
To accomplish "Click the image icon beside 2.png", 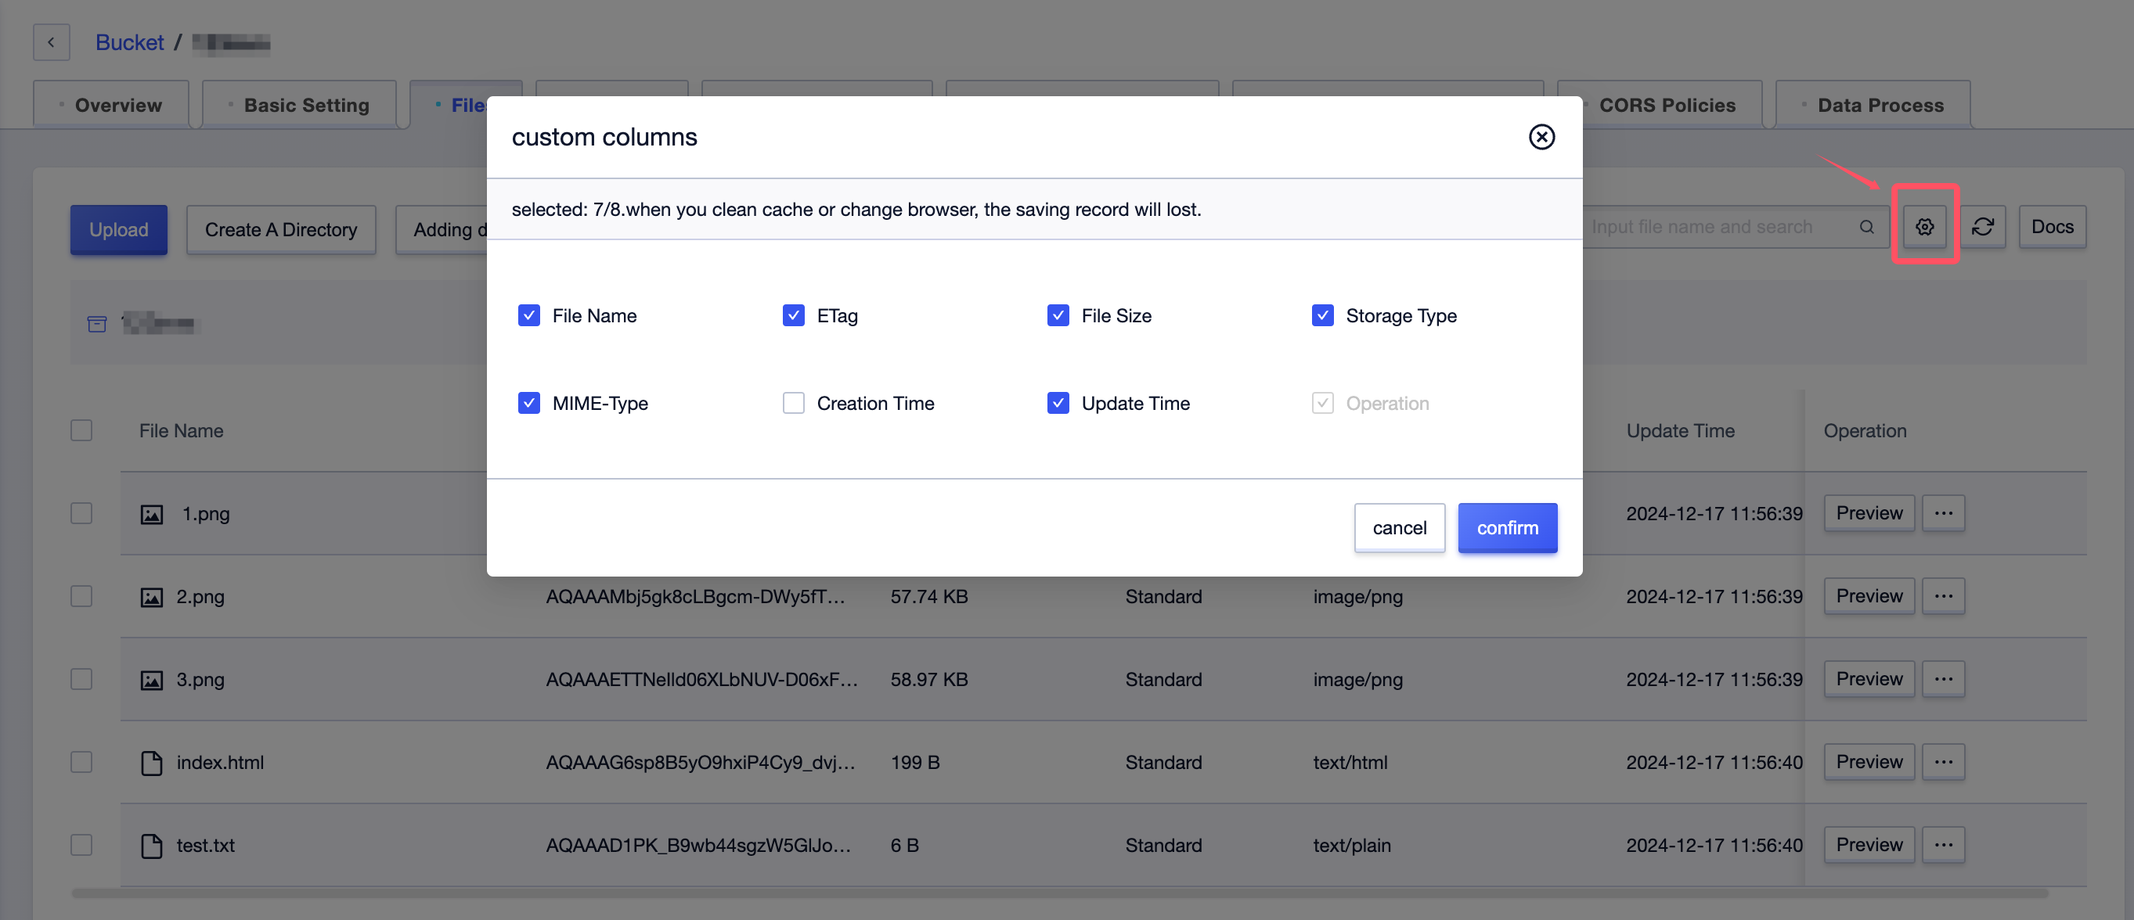I will pyautogui.click(x=152, y=597).
